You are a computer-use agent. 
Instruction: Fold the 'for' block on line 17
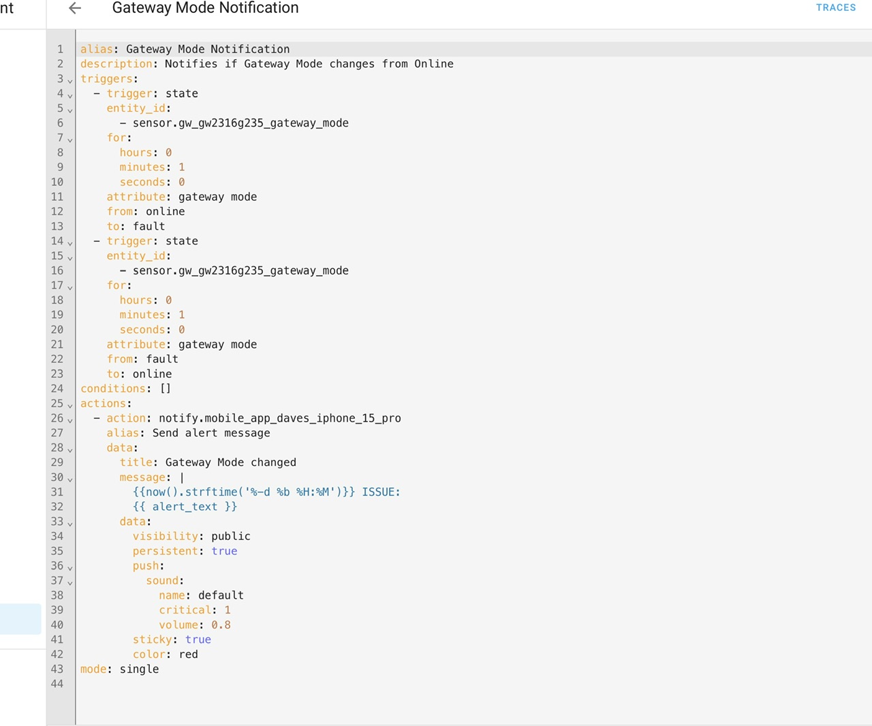(x=69, y=287)
